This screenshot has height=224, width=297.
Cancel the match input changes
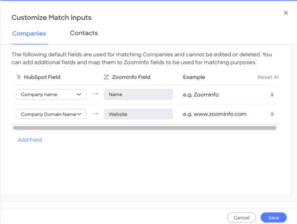point(242,218)
